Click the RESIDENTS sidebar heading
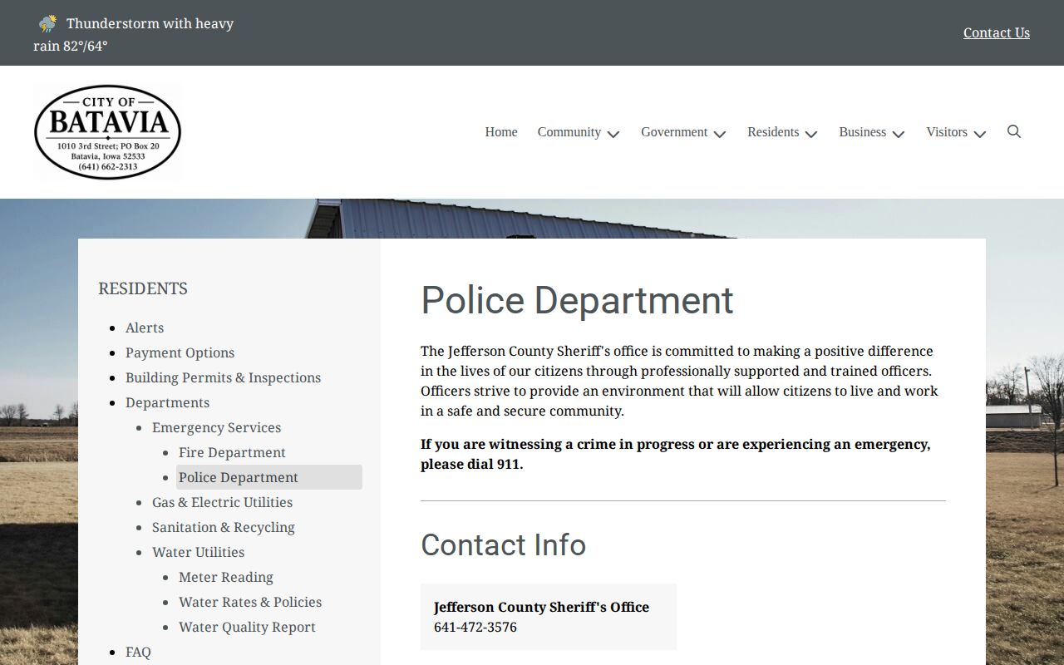Viewport: 1064px width, 665px height. point(143,288)
